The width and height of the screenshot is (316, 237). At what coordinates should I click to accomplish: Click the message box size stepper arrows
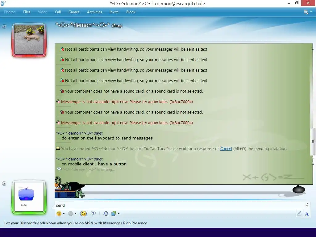pyautogui.click(x=307, y=205)
